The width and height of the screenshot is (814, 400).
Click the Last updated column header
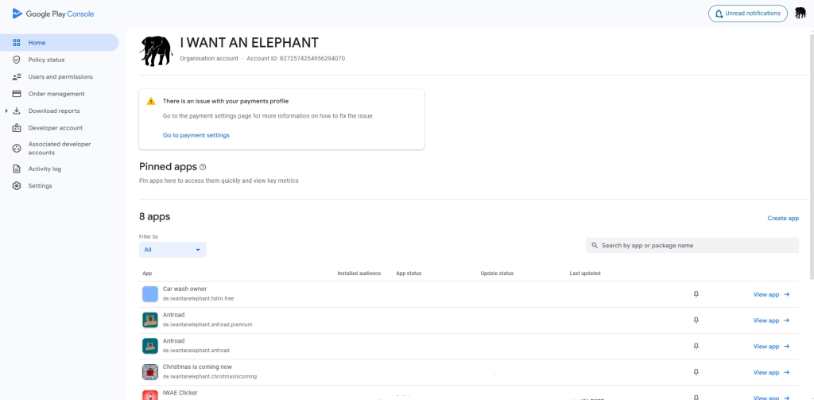click(585, 274)
